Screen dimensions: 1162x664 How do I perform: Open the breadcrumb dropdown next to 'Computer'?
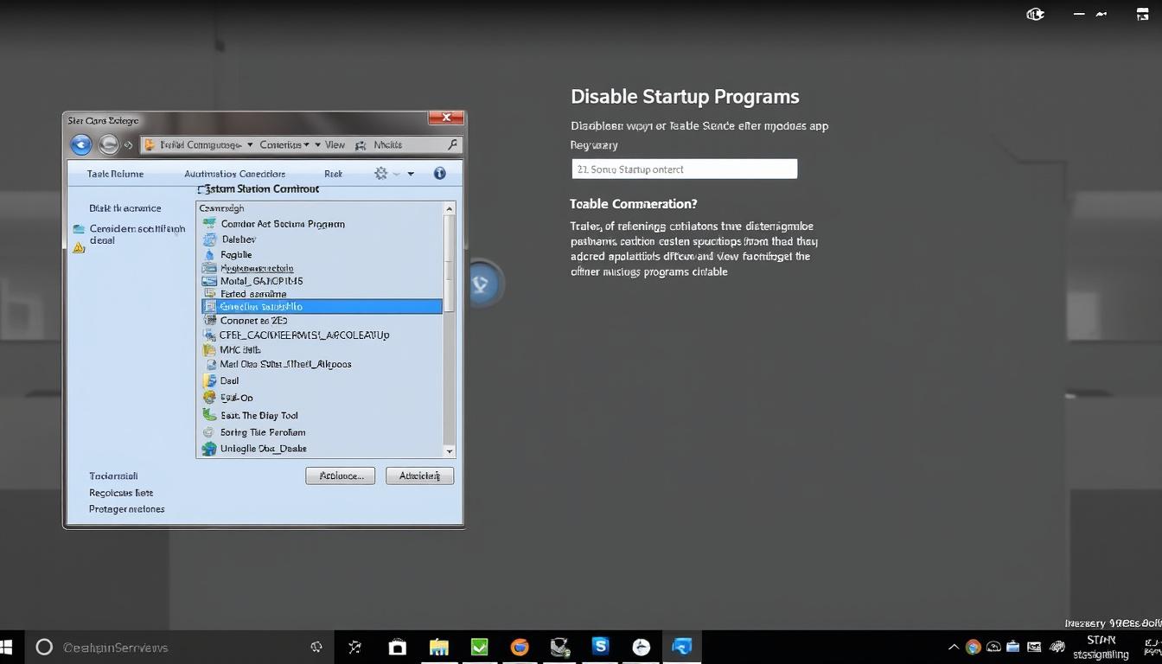pos(250,144)
